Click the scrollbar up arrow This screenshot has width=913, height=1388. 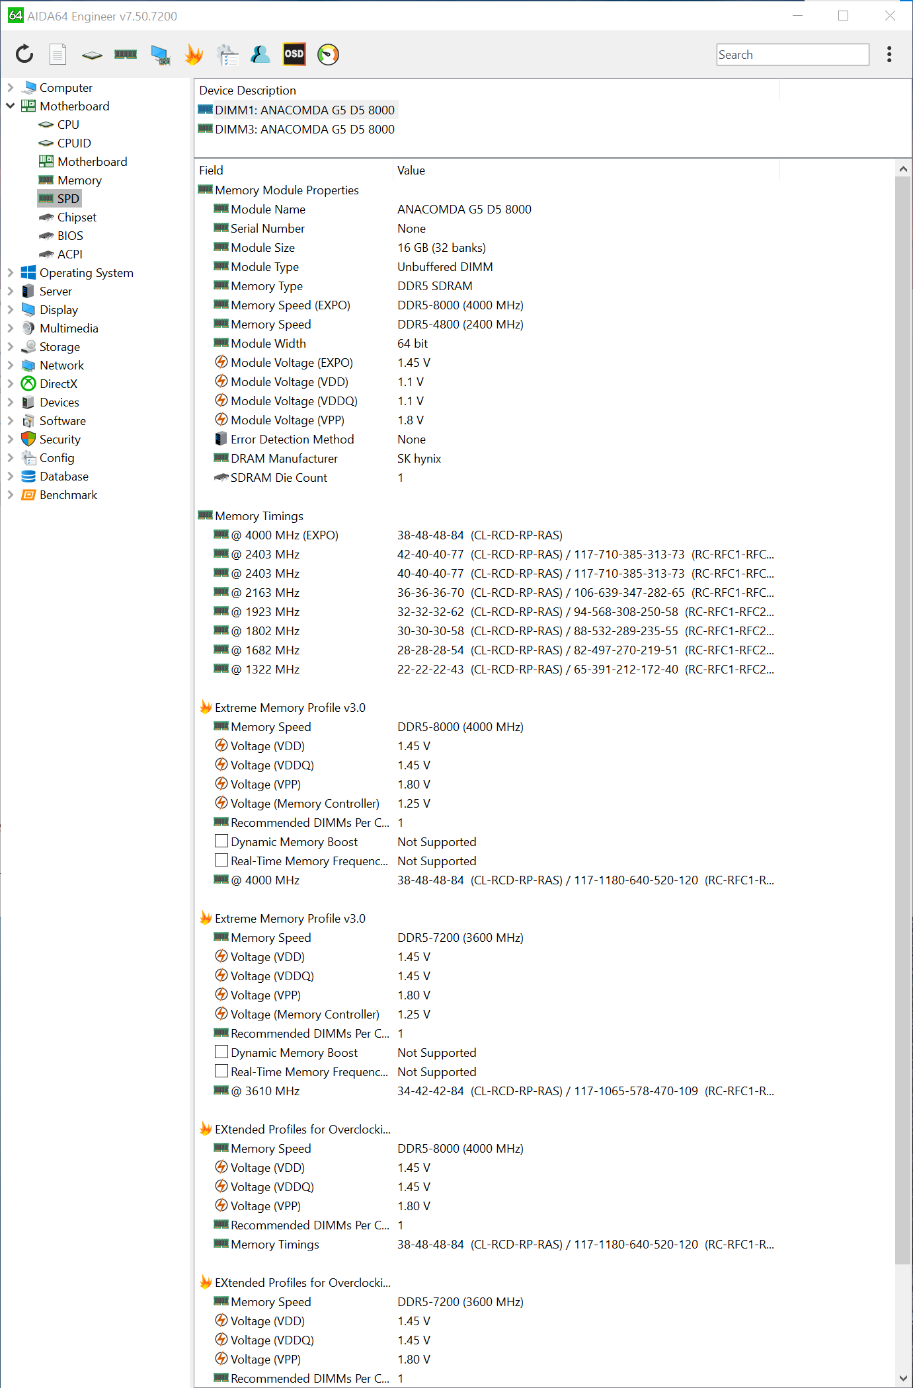point(903,169)
